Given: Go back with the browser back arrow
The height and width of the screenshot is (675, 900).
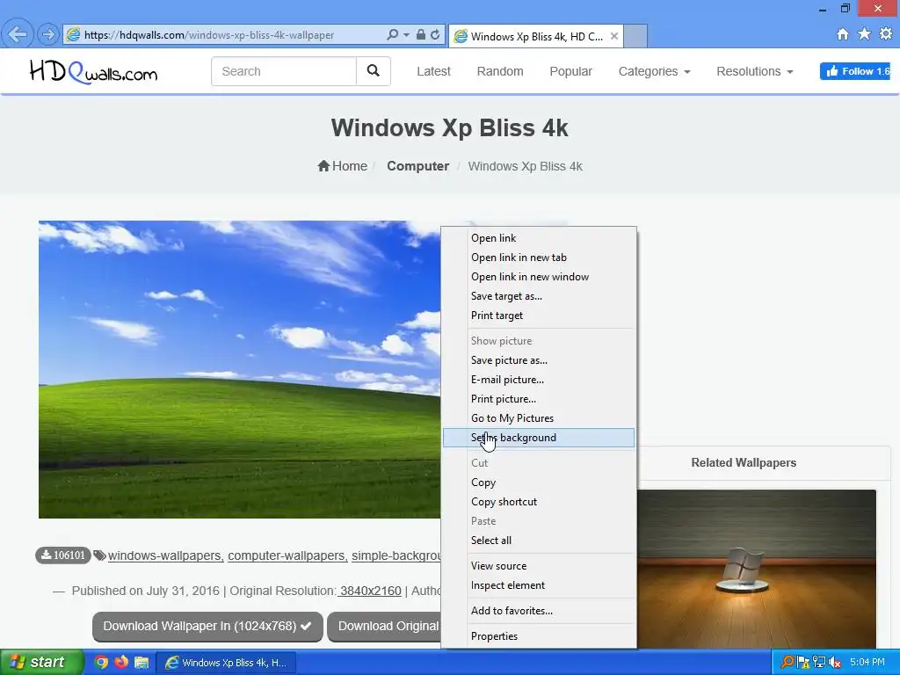Looking at the screenshot, I should [18, 34].
